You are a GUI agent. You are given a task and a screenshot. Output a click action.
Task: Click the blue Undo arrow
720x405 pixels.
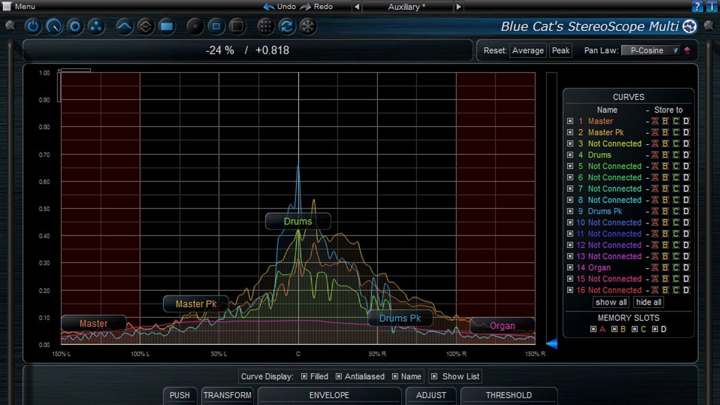(x=269, y=7)
